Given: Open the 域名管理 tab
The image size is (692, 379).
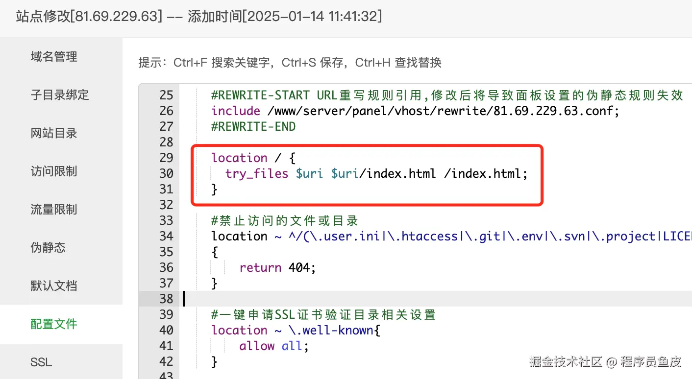Looking at the screenshot, I should (54, 57).
